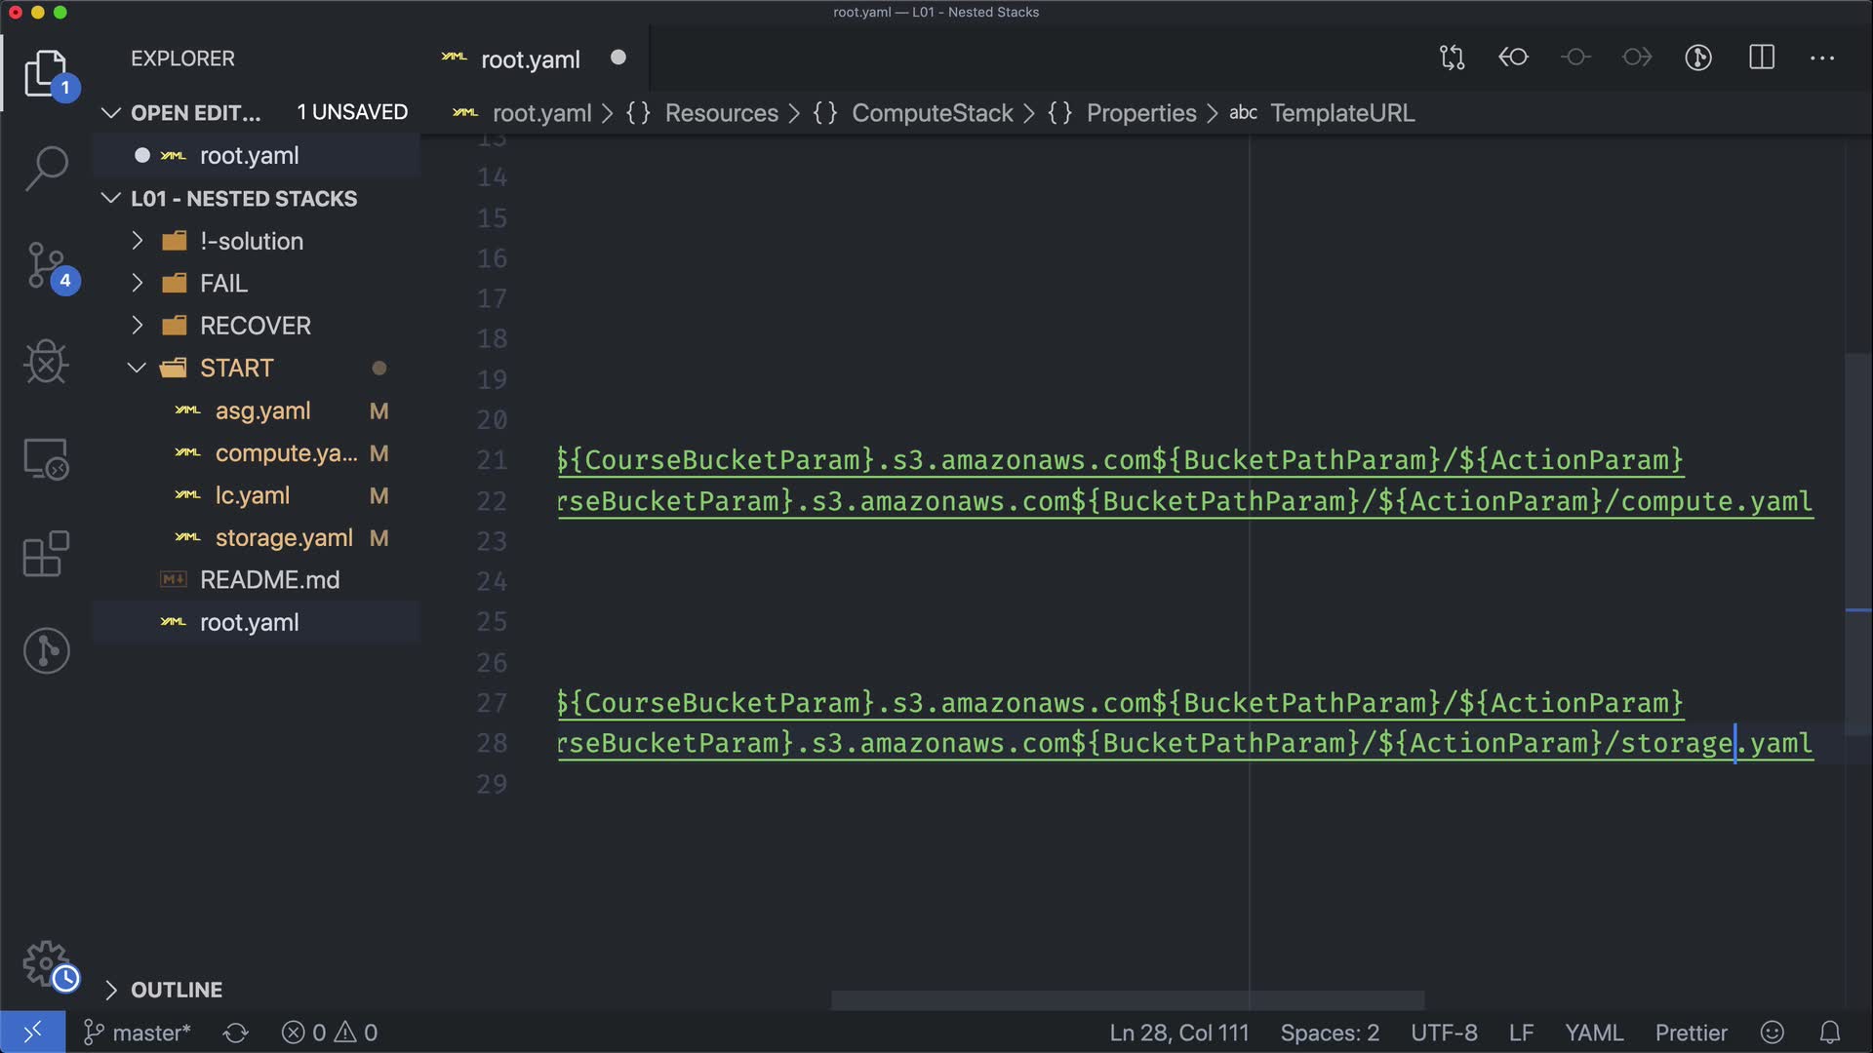Viewport: 1873px width, 1053px height.
Task: Click Spaces: 2 indentation setting
Action: click(x=1329, y=1033)
